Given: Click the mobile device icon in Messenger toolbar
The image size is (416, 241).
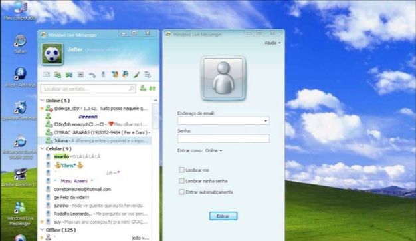Looking at the screenshot, I should coord(103,75).
